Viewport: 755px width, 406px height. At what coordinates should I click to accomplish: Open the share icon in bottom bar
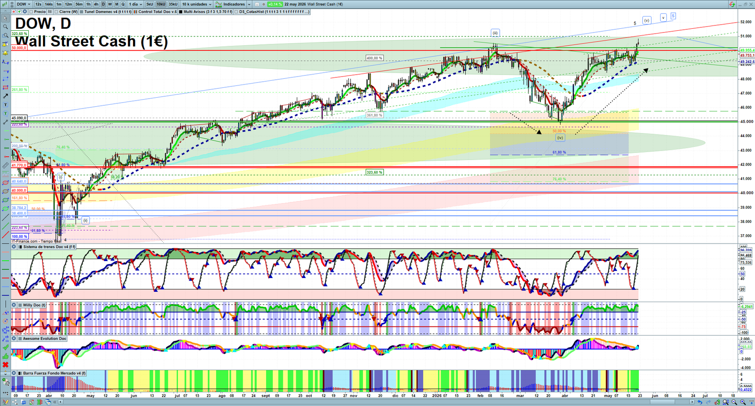pyautogui.click(x=15, y=402)
